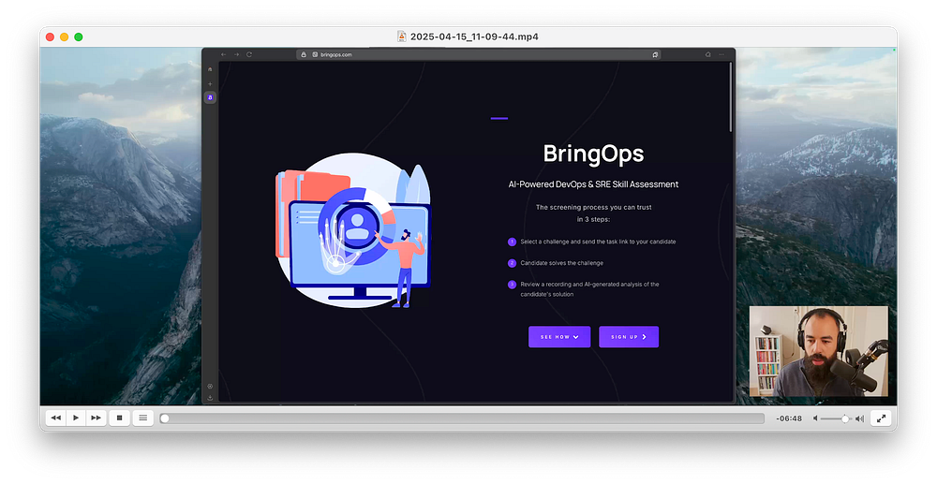
Task: Click the fast-forward button
Action: tap(96, 418)
